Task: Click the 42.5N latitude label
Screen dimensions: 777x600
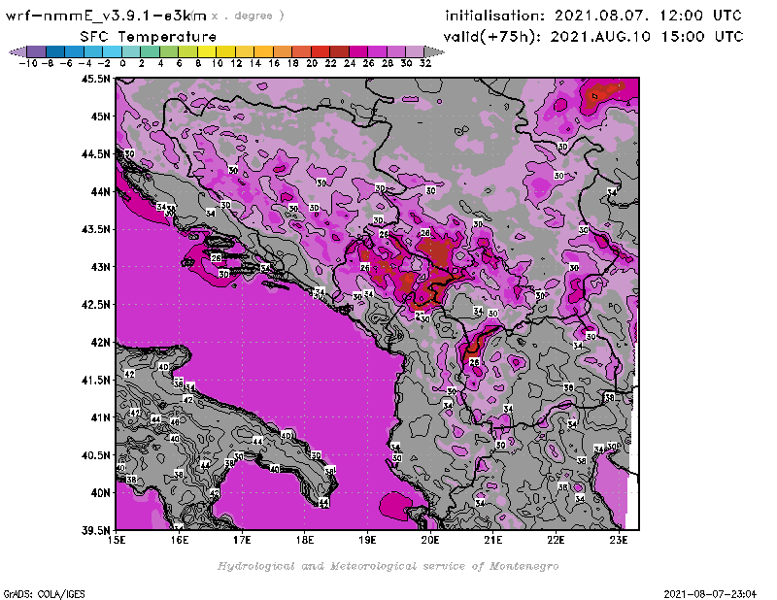Action: click(95, 305)
